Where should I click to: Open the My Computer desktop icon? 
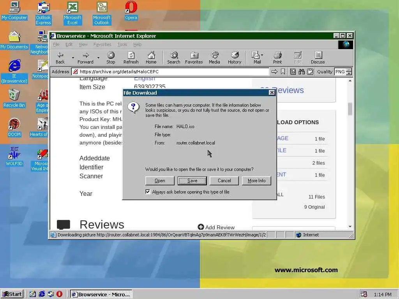coord(14,11)
